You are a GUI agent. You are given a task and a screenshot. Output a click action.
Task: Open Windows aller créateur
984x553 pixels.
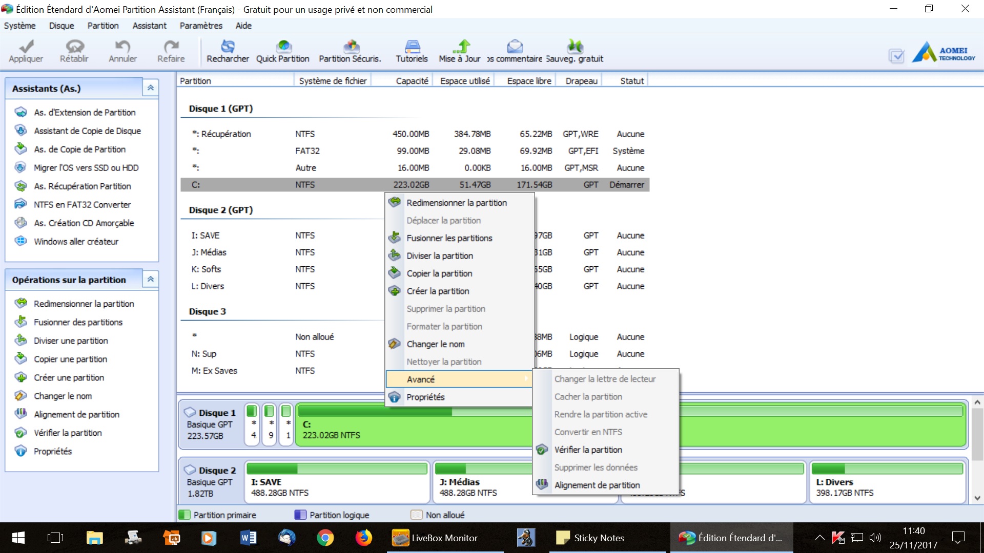click(76, 241)
